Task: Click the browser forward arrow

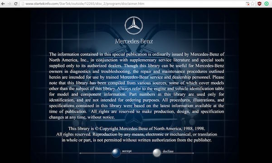Action: point(10,4)
